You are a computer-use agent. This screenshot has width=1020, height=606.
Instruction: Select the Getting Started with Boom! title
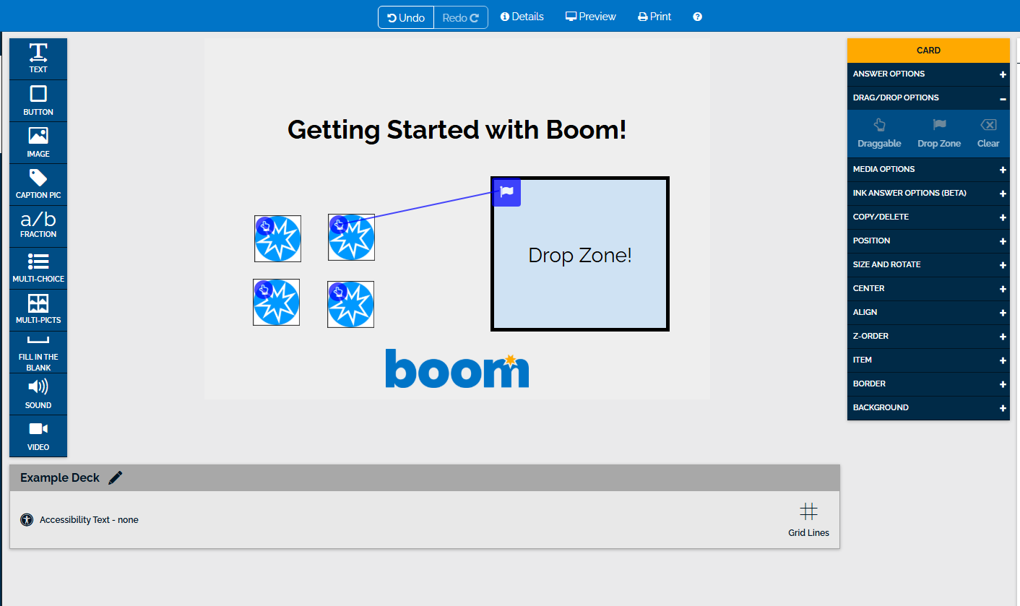coord(457,130)
